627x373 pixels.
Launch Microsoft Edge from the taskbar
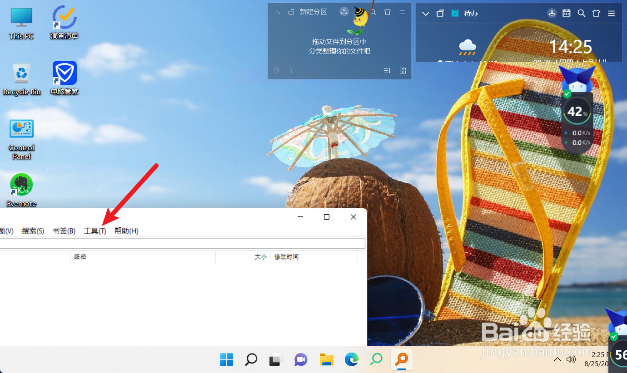point(351,360)
